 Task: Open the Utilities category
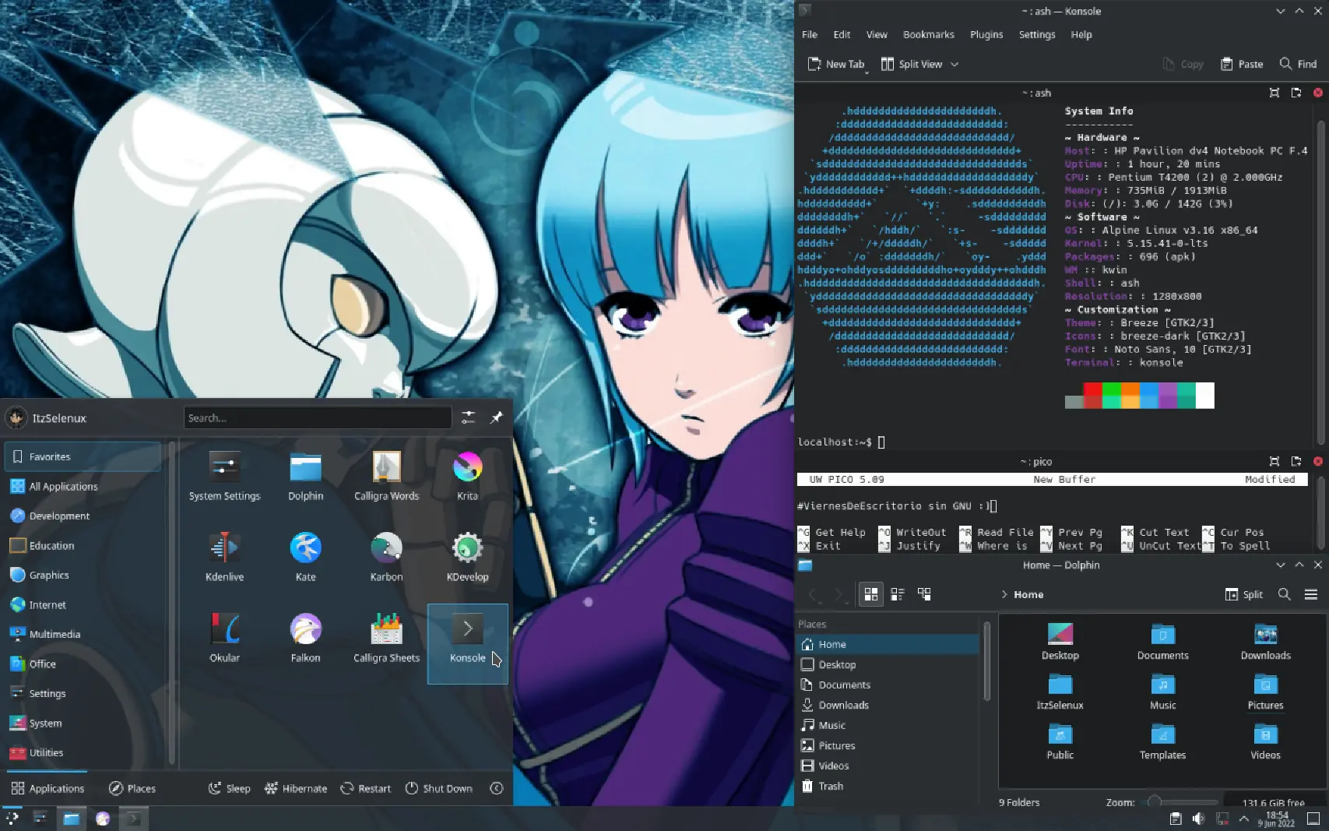(83, 752)
